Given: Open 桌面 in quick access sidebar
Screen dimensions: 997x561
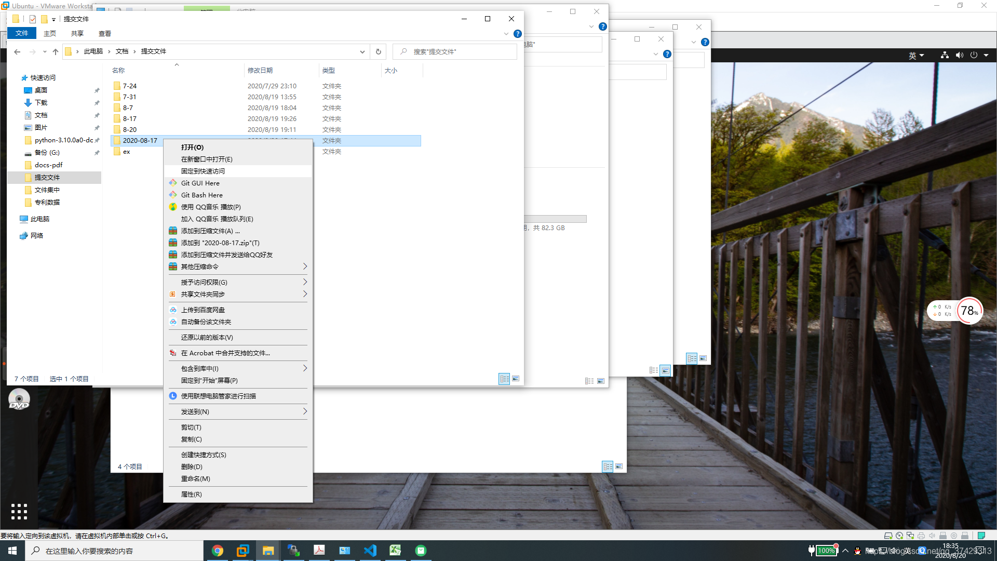Looking at the screenshot, I should tap(41, 90).
